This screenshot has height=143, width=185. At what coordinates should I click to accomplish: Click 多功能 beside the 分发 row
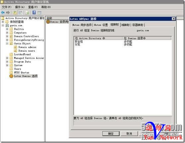[x=128, y=45]
